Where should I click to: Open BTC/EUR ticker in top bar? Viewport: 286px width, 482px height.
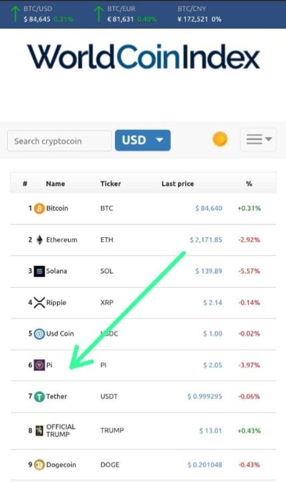125,14
